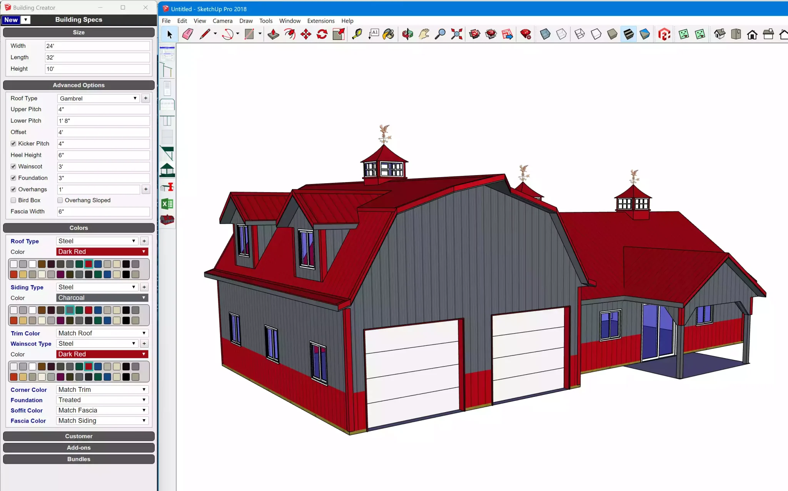Screen dimensions: 788x491
Task: Uncheck the Wainscot checkbox
Action: point(13,166)
